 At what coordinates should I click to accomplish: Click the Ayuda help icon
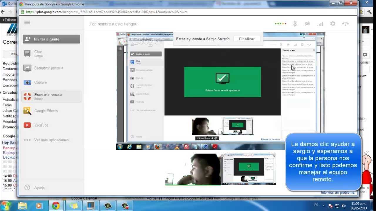(27, 188)
